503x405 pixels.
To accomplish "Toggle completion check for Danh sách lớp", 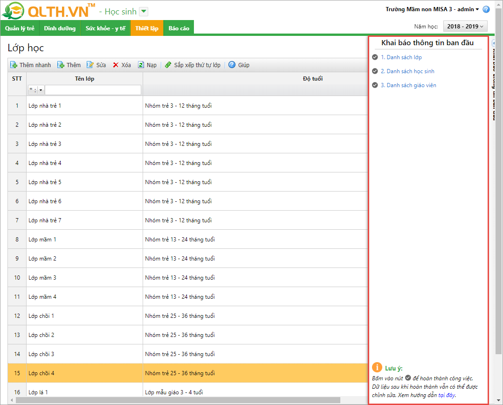I will [x=375, y=57].
